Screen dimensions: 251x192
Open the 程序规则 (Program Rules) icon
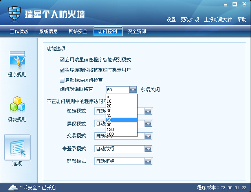17,60
